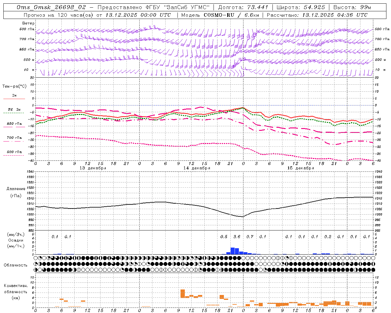Click the Облачность cloud cover label
Screen dimensions: 391x313
pos(16,265)
